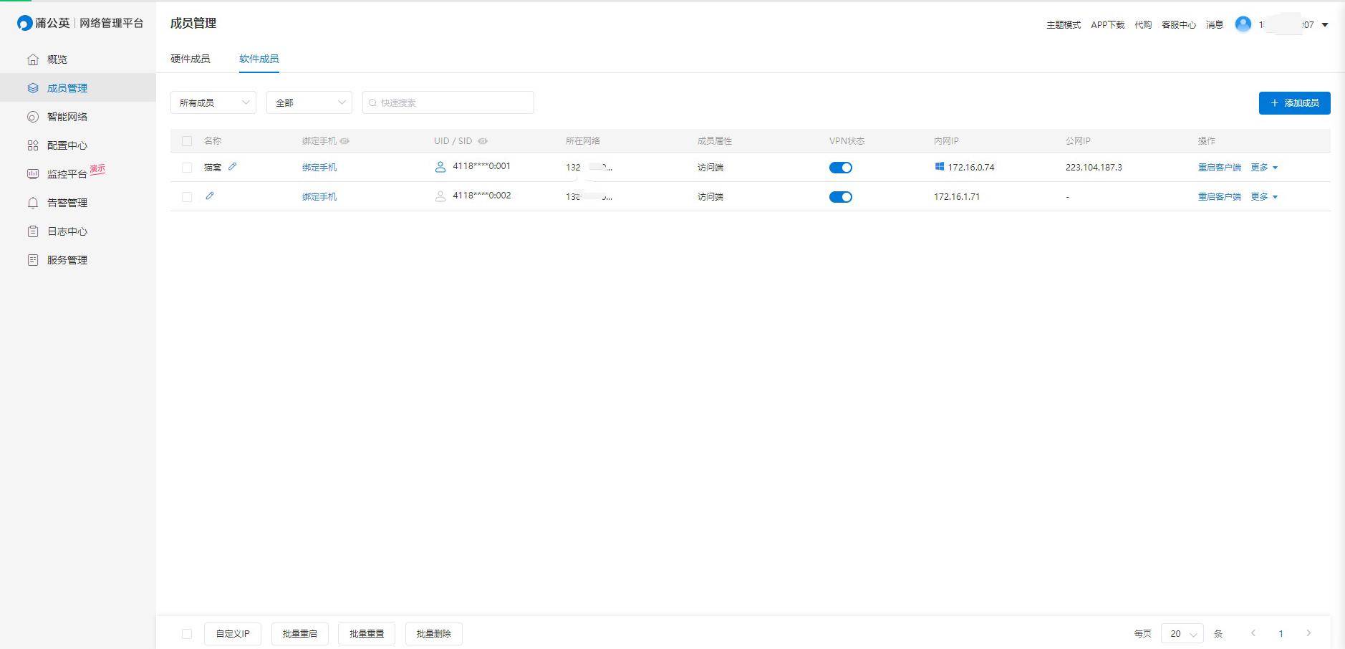The width and height of the screenshot is (1345, 649).
Task: Expand 更多 menu for 猫窝 row
Action: pyautogui.click(x=1264, y=168)
